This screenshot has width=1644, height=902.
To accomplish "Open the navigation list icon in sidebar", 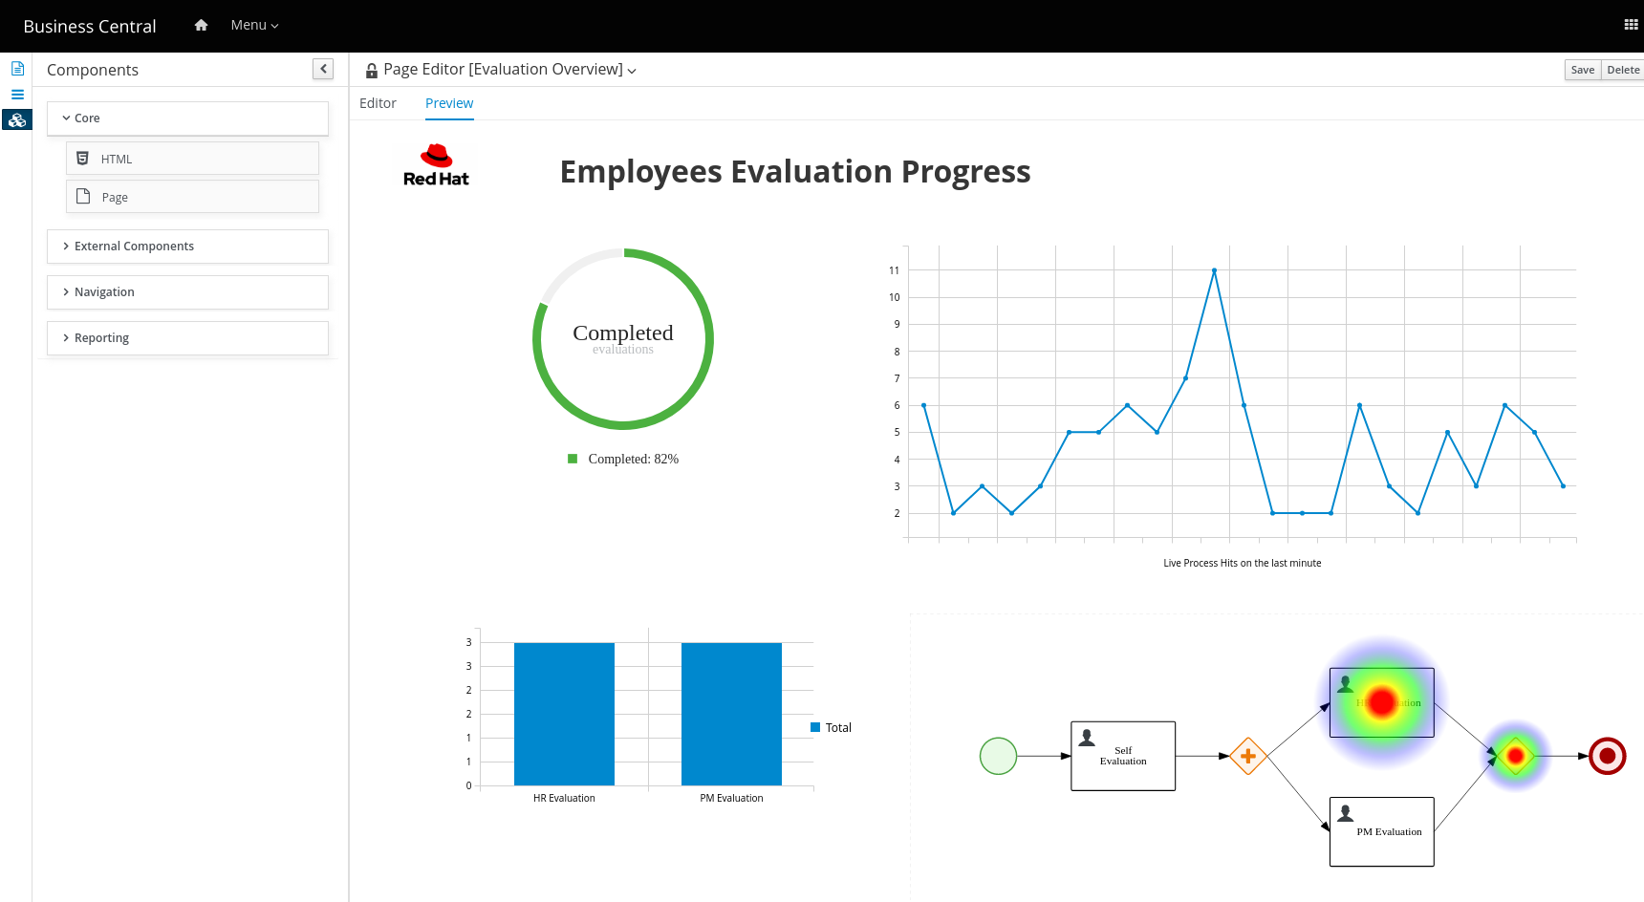I will tap(17, 95).
